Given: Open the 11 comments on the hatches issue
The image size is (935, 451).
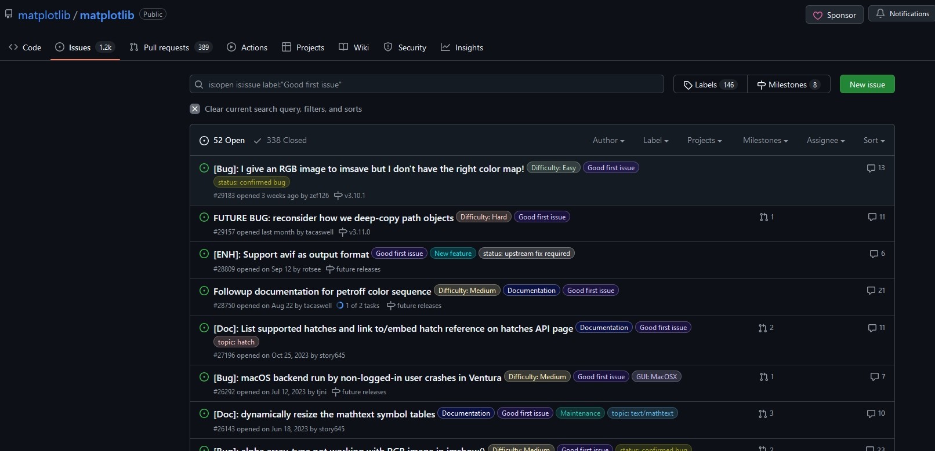Looking at the screenshot, I should coord(876,328).
